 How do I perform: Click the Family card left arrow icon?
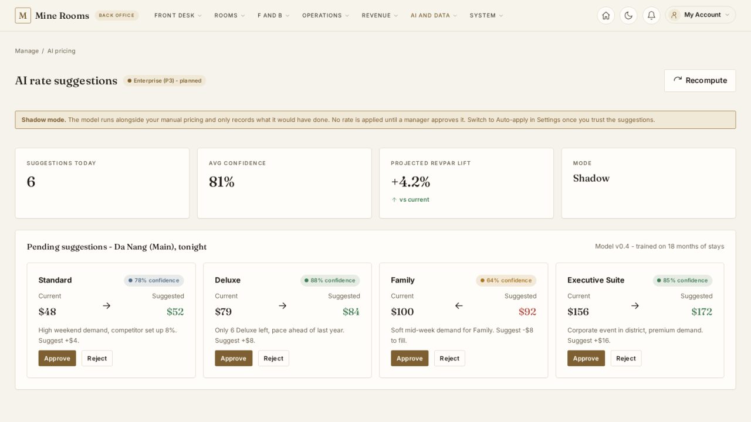(x=459, y=305)
